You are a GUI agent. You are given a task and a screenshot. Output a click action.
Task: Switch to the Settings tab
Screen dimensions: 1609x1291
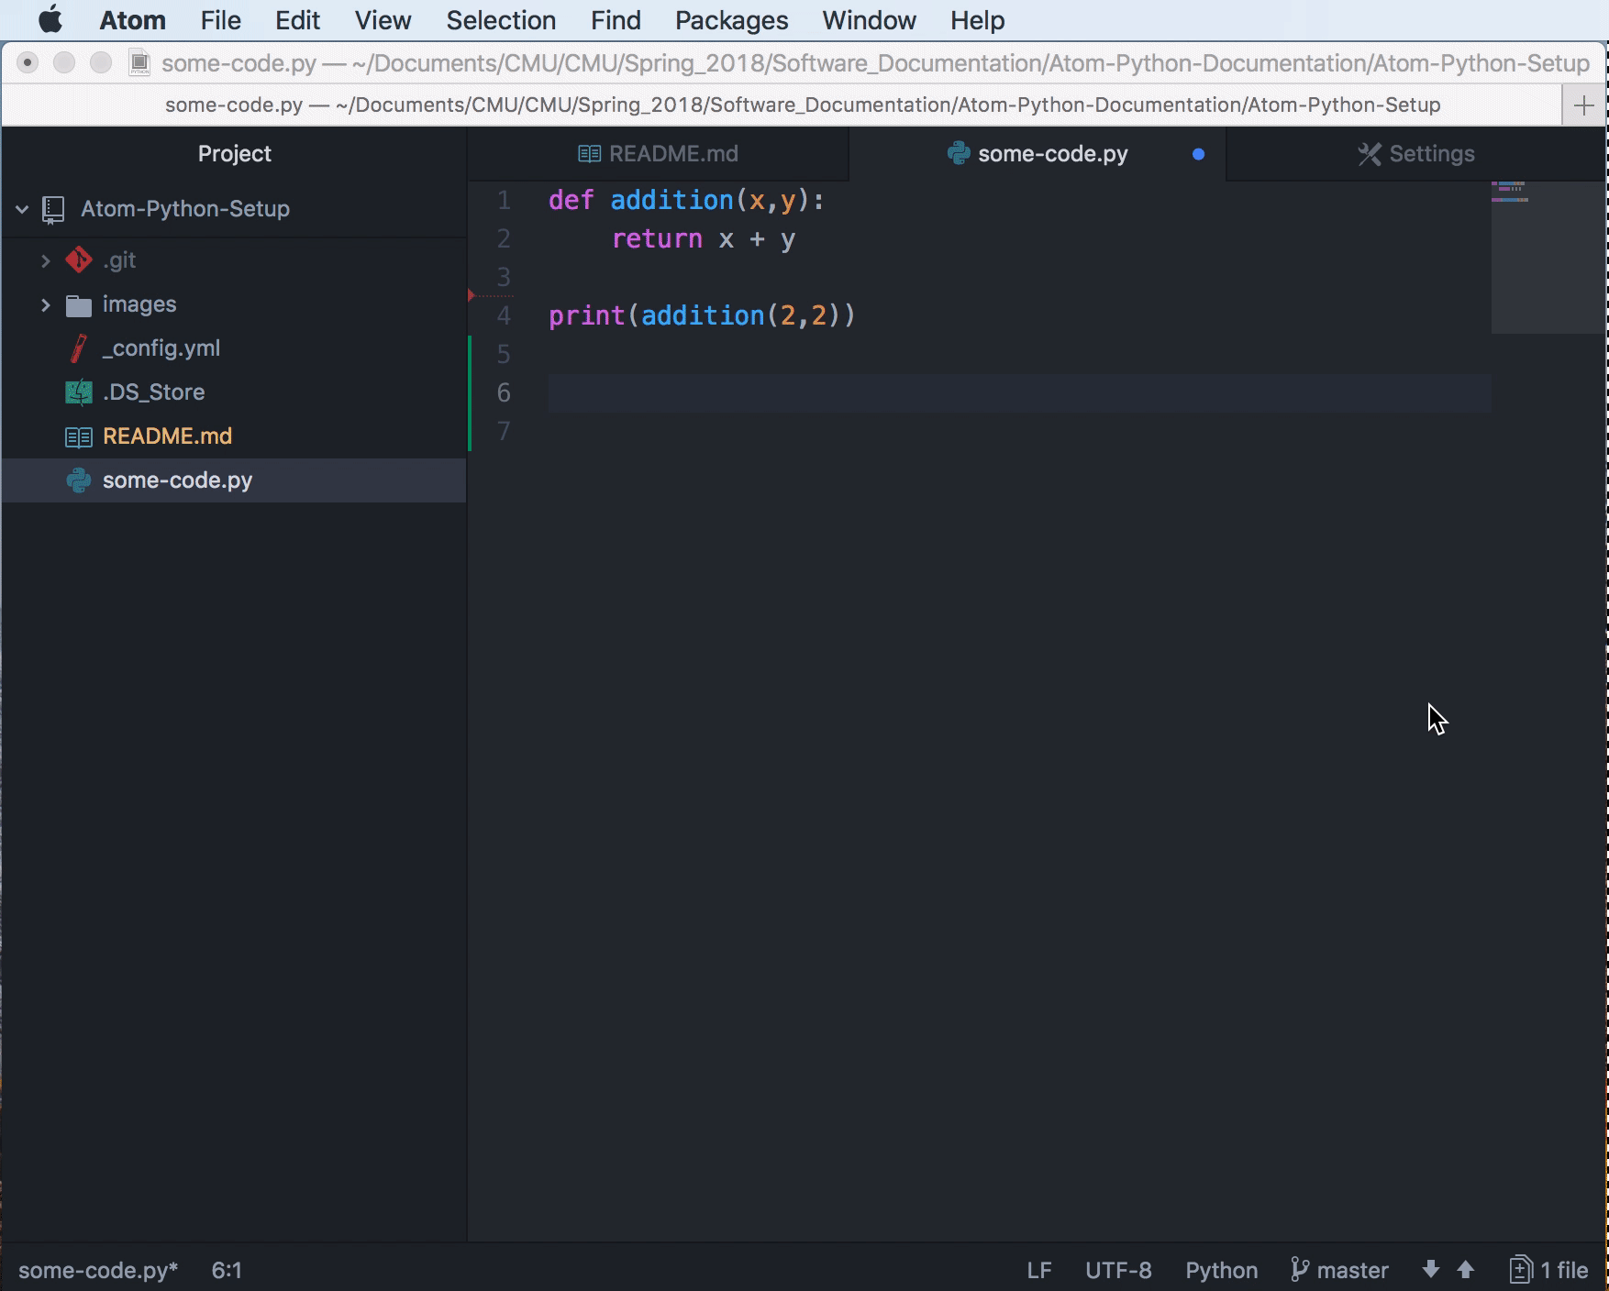1416,154
